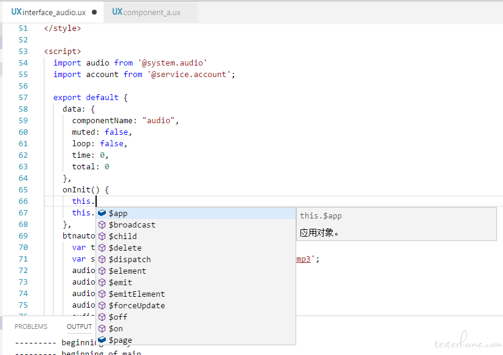Screen dimensions: 503x355
Task: Click the 'this.' text on line 66
Action: tap(83, 201)
